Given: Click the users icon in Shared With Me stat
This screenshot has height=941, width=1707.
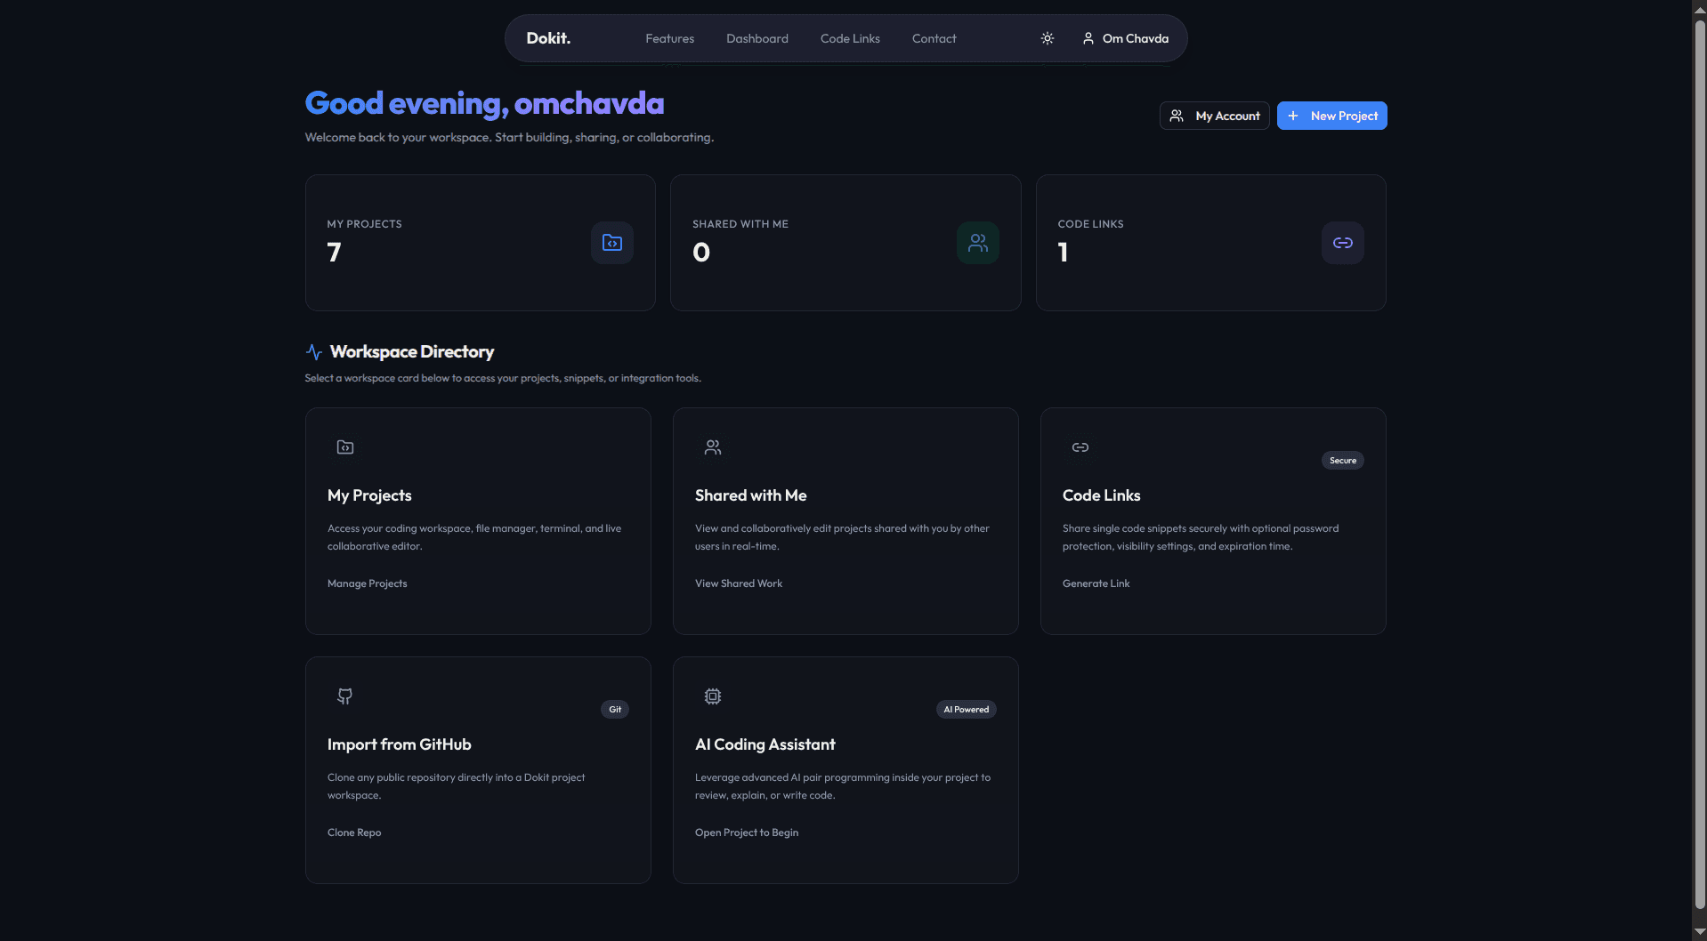Looking at the screenshot, I should point(978,243).
